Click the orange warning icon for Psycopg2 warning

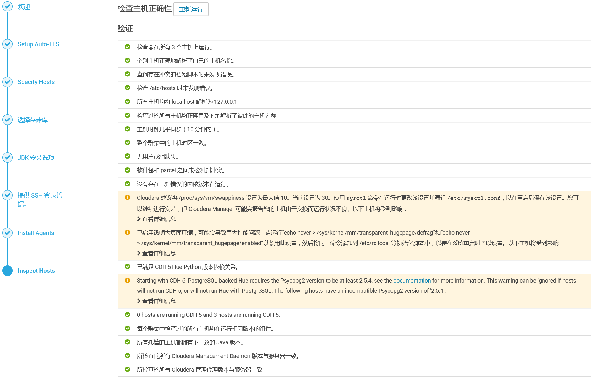[127, 280]
